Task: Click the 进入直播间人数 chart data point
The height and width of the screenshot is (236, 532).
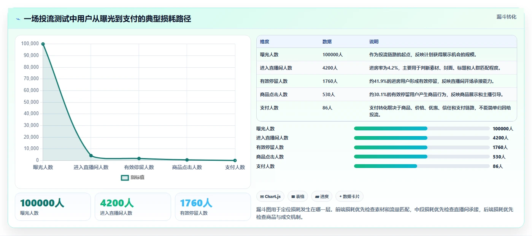Action: (x=91, y=155)
